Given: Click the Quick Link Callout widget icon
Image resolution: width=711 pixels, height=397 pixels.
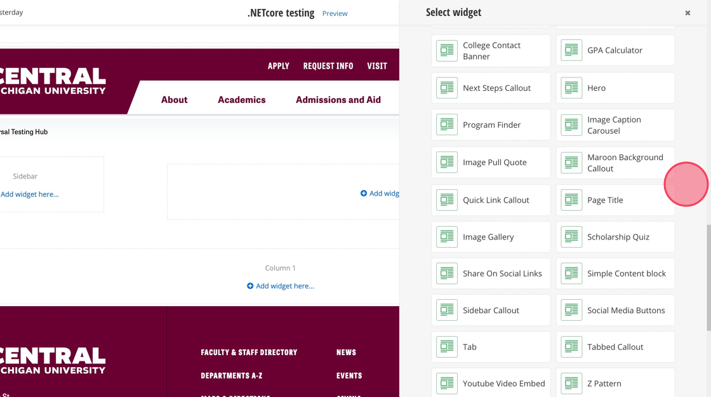Looking at the screenshot, I should [x=447, y=200].
